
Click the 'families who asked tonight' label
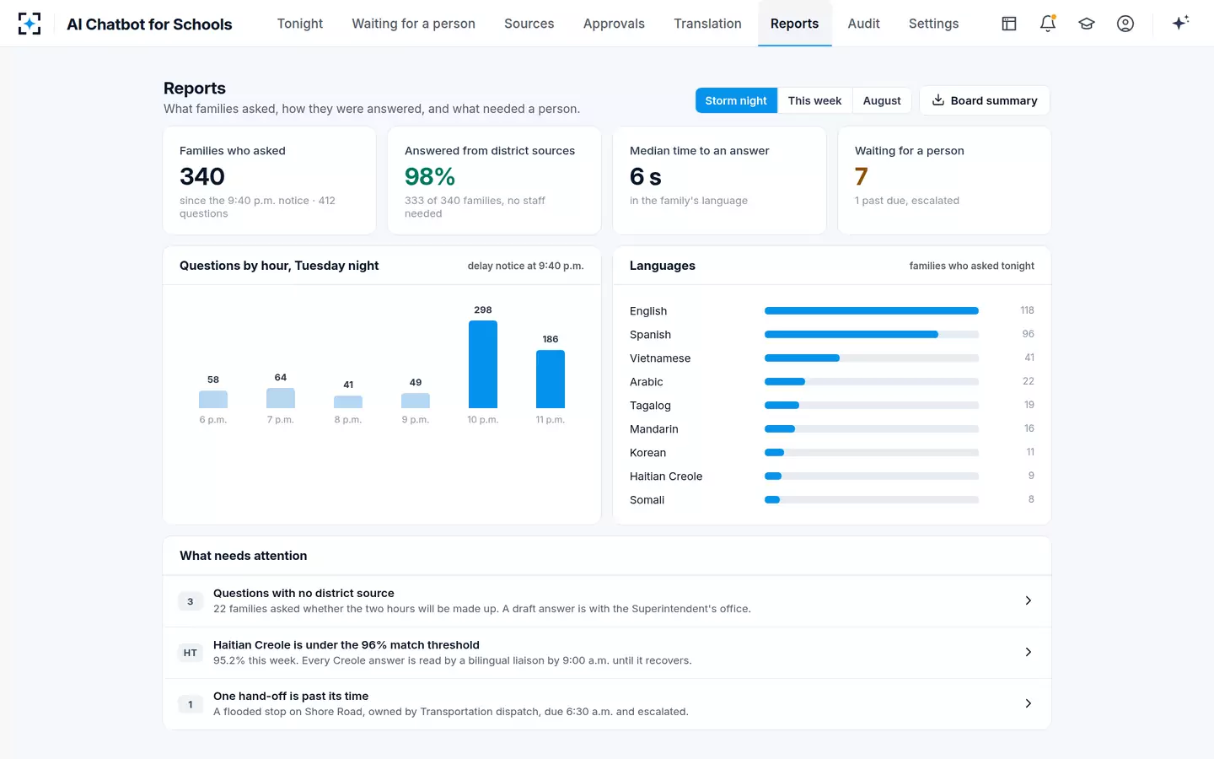[971, 266]
